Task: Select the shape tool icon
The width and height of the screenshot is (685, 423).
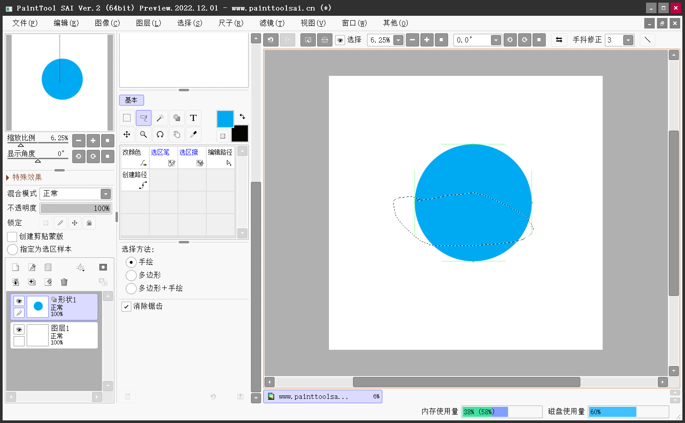Action: coord(177,118)
